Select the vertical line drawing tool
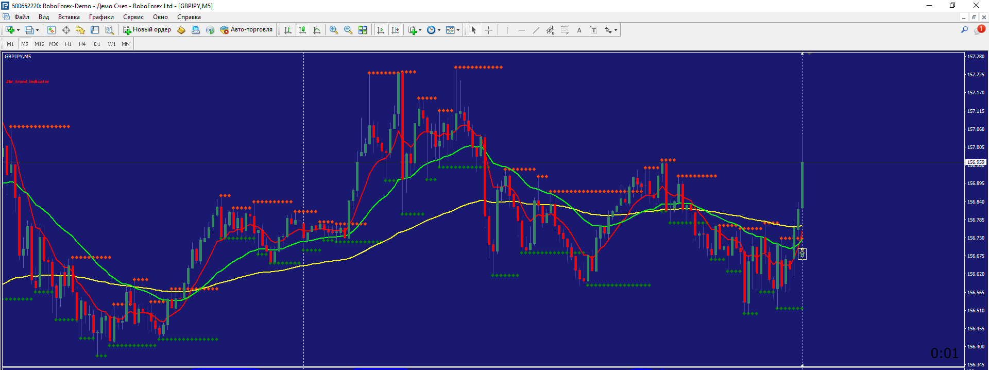989x370 pixels. pos(507,30)
